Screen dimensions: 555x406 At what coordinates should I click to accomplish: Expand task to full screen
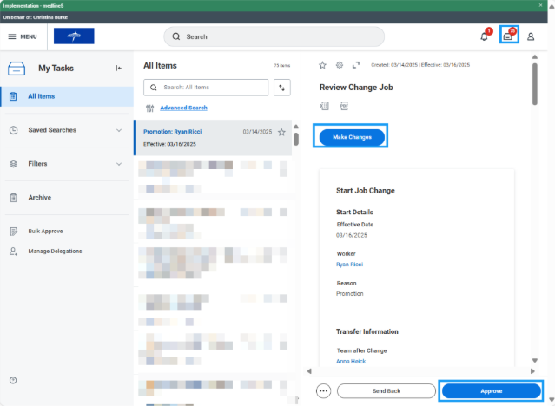(x=356, y=64)
